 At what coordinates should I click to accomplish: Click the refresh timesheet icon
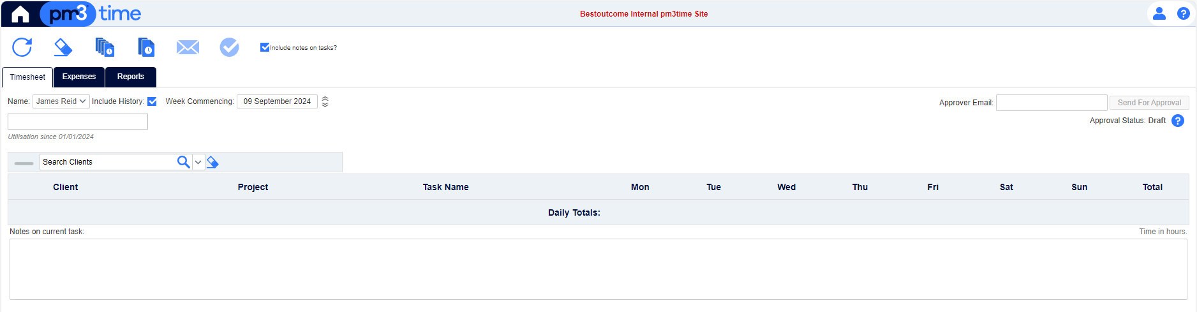(x=22, y=47)
